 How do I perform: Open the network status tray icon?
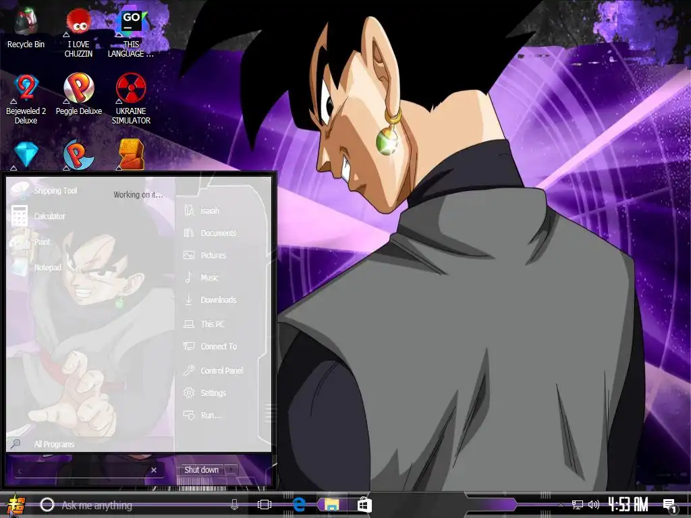(578, 505)
